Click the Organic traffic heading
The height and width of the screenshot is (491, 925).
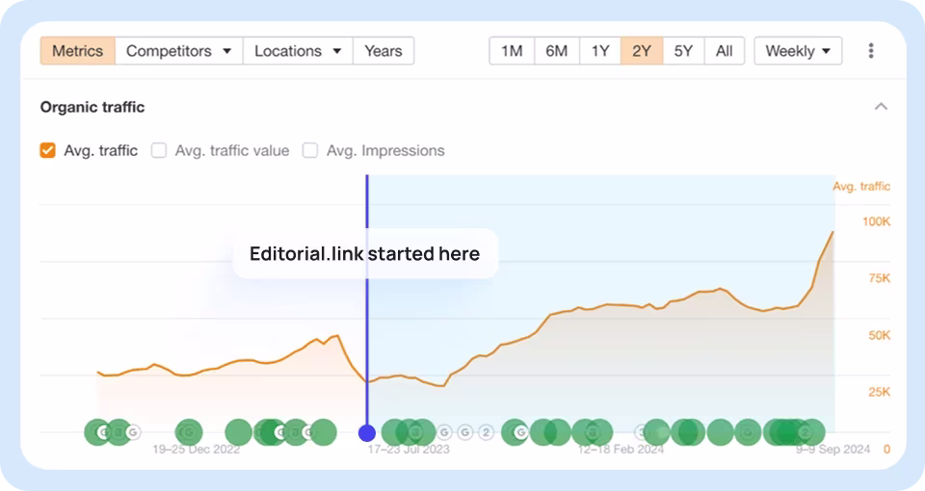[92, 107]
